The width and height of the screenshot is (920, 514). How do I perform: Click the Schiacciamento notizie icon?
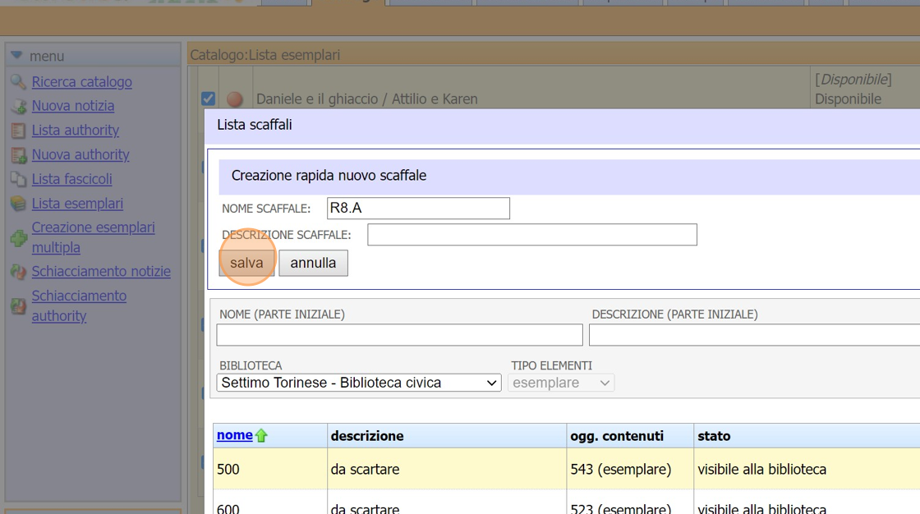click(x=18, y=272)
